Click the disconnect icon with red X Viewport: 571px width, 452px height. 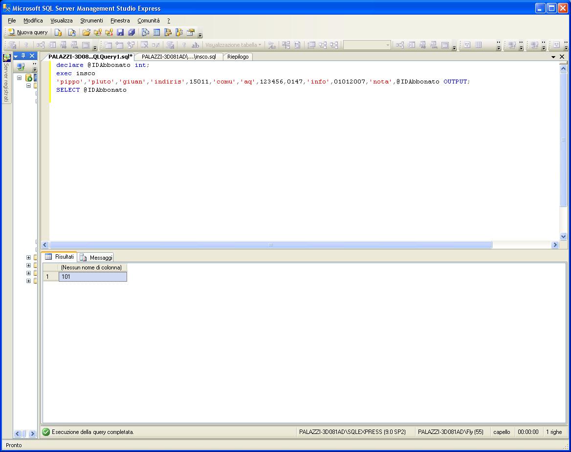pyautogui.click(x=109, y=32)
